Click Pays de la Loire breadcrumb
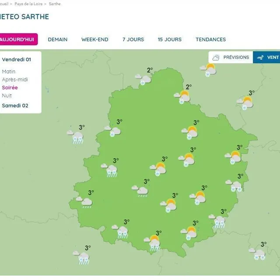The height and width of the screenshot is (280, 280). click(x=28, y=4)
